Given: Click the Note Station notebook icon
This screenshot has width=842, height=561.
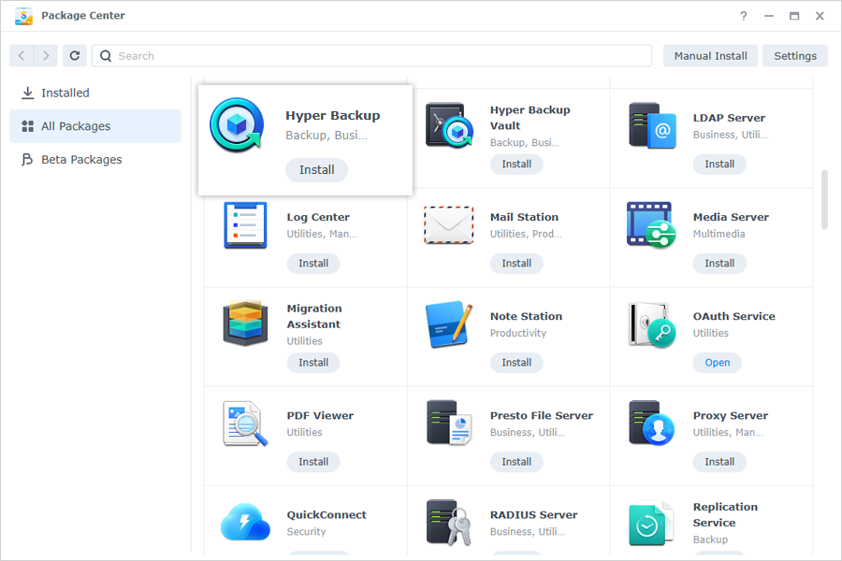Looking at the screenshot, I should 449,324.
